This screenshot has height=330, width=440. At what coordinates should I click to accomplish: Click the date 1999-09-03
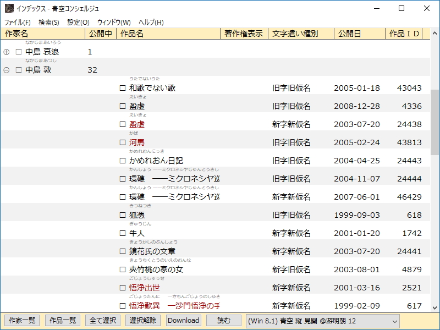point(357,215)
